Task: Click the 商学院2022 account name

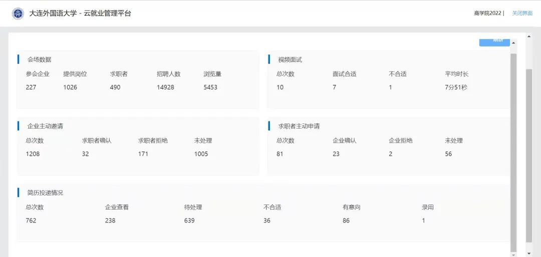Action: [x=487, y=13]
